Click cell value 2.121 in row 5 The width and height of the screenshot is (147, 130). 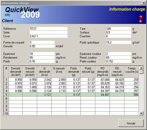(x=44, y=95)
